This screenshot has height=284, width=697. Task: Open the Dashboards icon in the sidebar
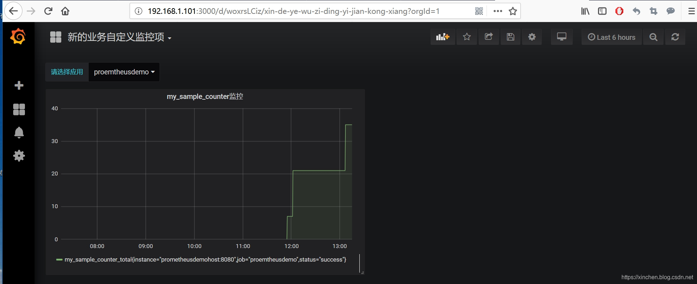click(x=19, y=109)
